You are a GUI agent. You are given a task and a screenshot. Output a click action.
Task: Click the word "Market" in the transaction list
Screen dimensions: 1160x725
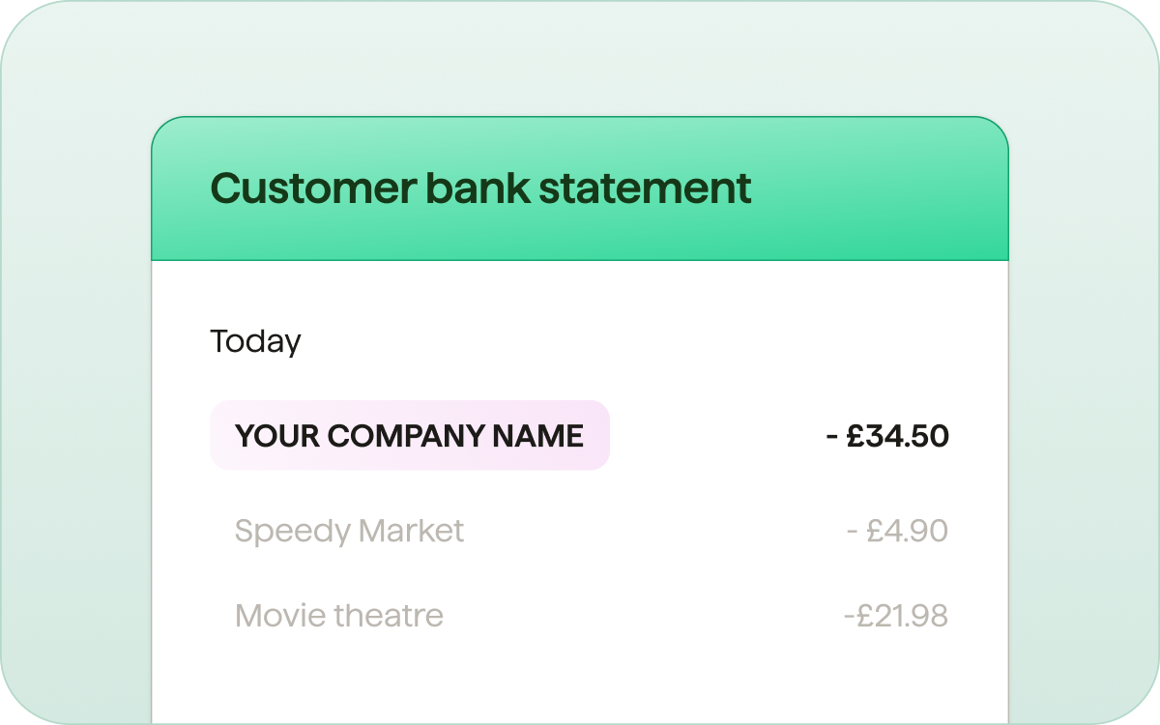tap(411, 531)
